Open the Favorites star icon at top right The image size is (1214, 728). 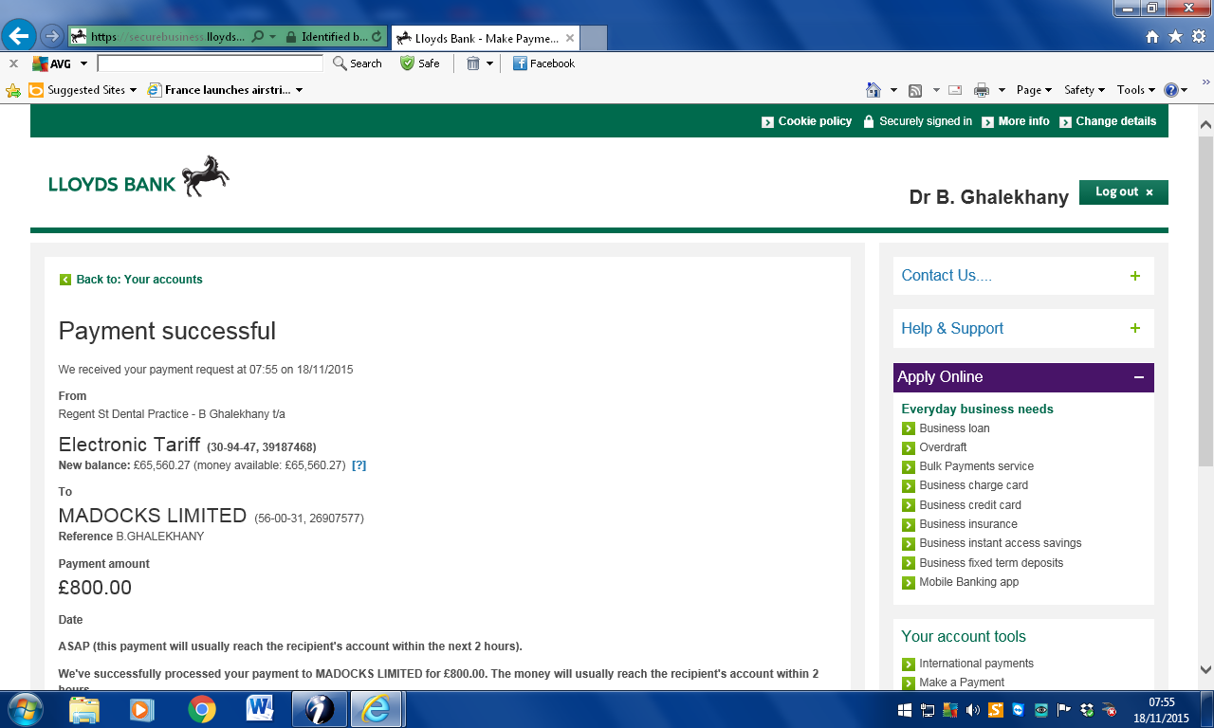point(1175,37)
